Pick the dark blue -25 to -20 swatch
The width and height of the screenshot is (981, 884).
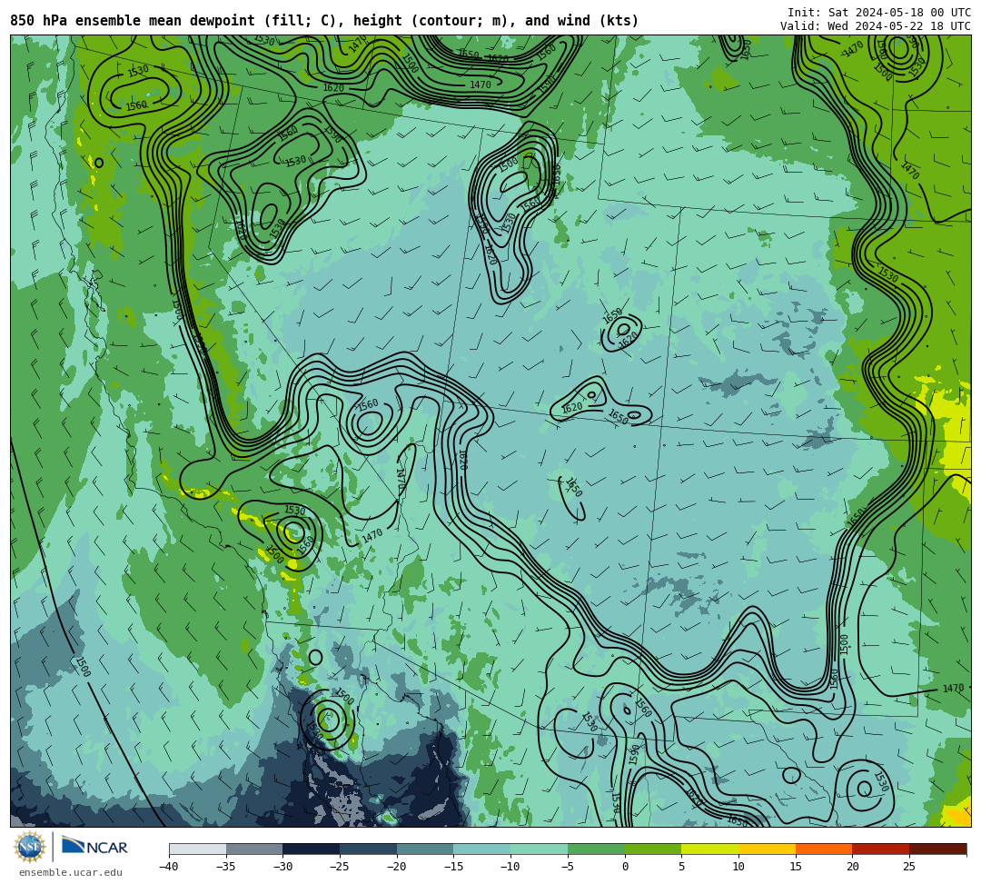coord(369,849)
